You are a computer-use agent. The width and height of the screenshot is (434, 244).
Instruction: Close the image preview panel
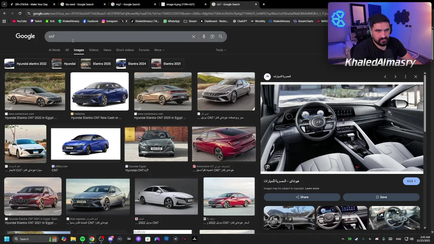point(416,77)
